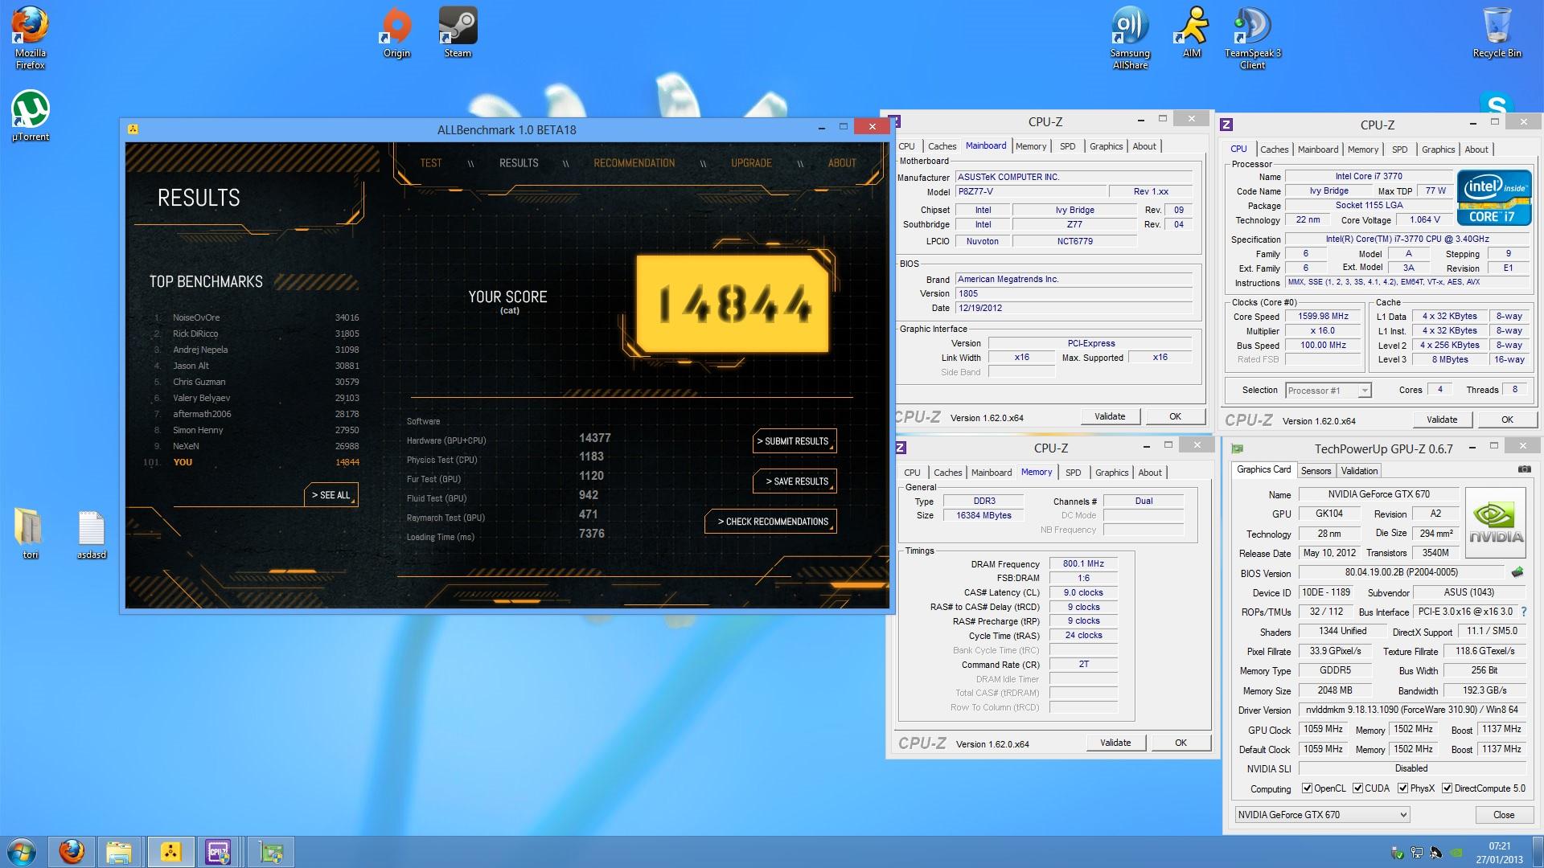This screenshot has height=868, width=1544.
Task: Click Firefox in the taskbar
Action: pyautogui.click(x=72, y=851)
